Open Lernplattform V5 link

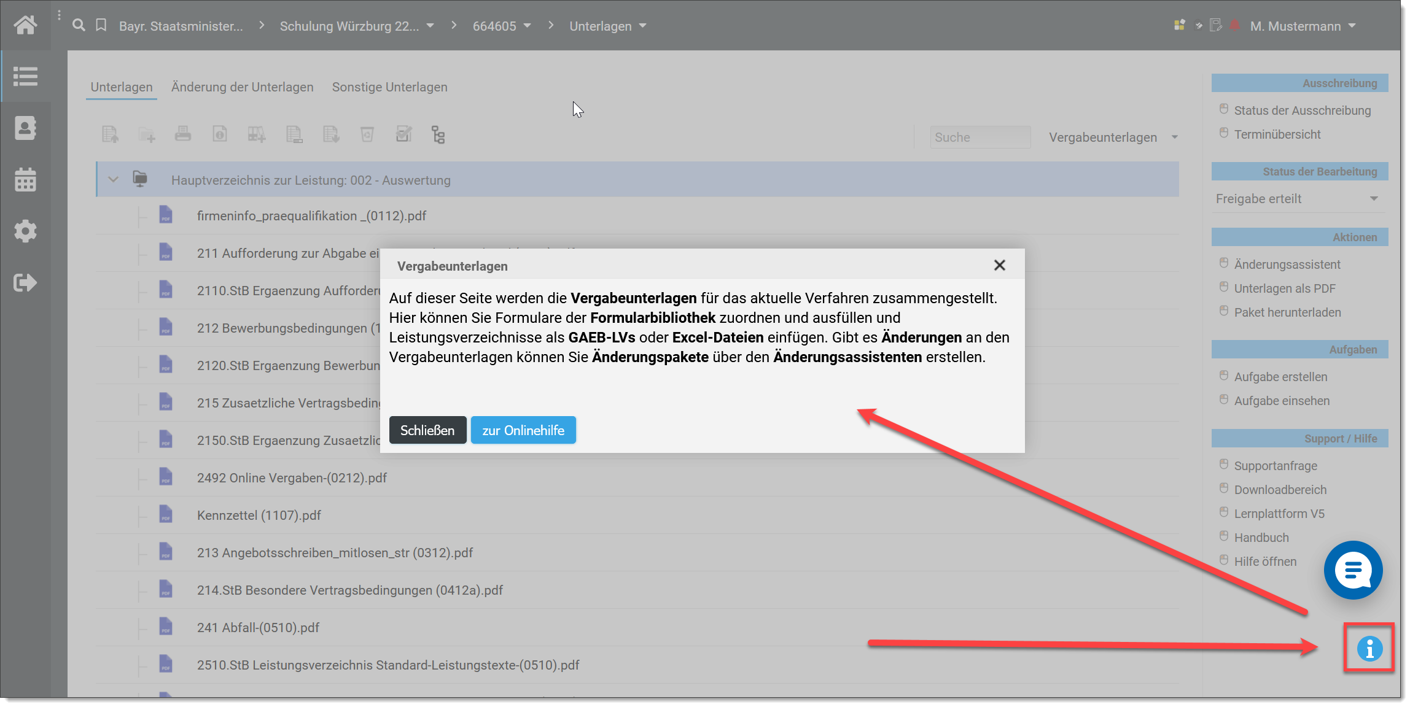pyautogui.click(x=1279, y=514)
